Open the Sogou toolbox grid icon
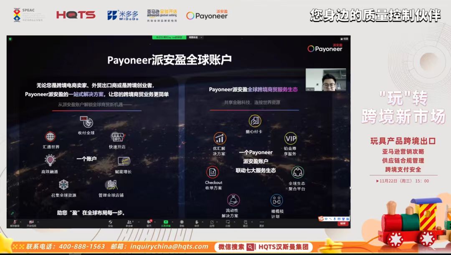This screenshot has height=255, width=451. click(x=347, y=219)
